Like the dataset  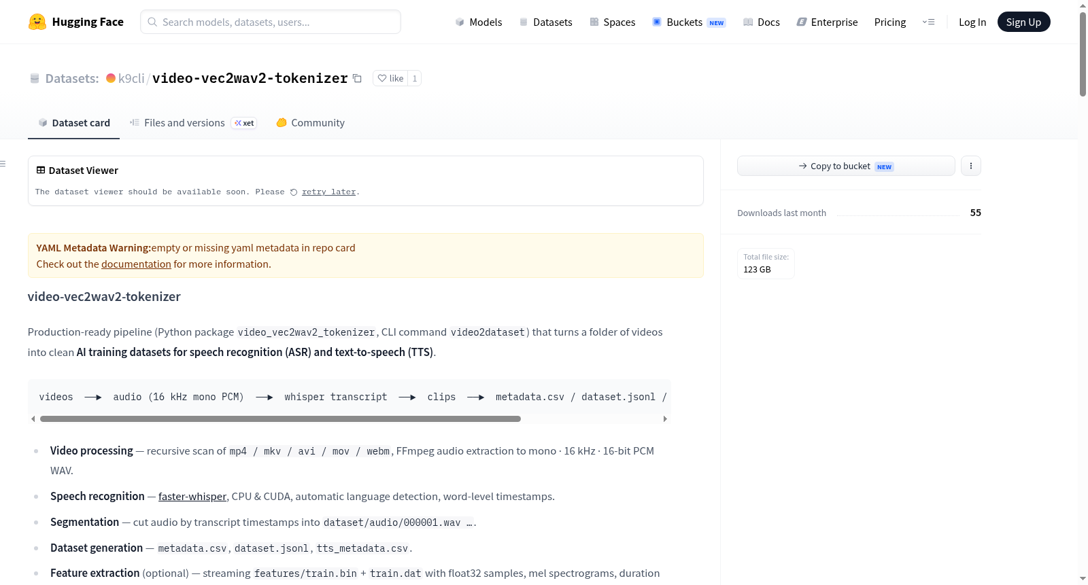point(390,78)
